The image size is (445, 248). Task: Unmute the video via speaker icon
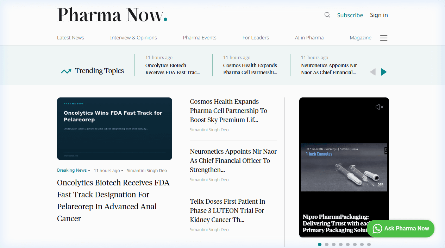pyautogui.click(x=379, y=107)
